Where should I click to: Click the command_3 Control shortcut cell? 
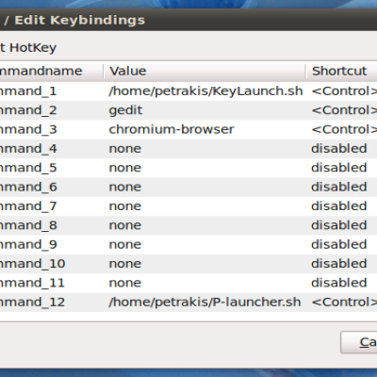point(344,129)
